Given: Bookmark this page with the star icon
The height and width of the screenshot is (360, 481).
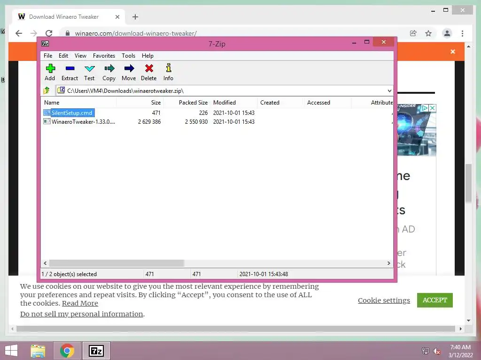Looking at the screenshot, I should point(428,33).
